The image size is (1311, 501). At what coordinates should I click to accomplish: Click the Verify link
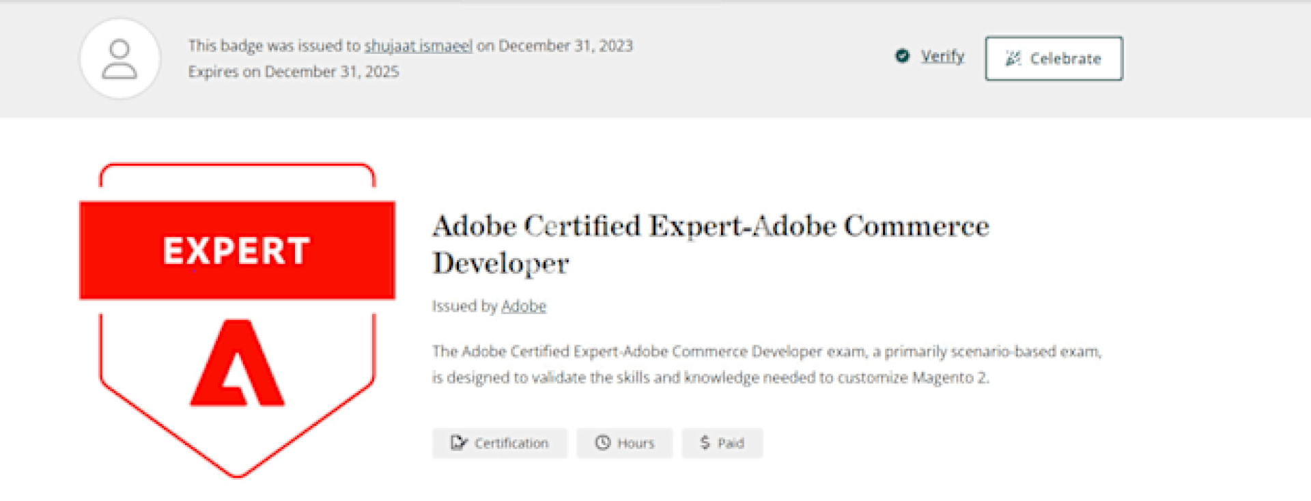tap(942, 56)
